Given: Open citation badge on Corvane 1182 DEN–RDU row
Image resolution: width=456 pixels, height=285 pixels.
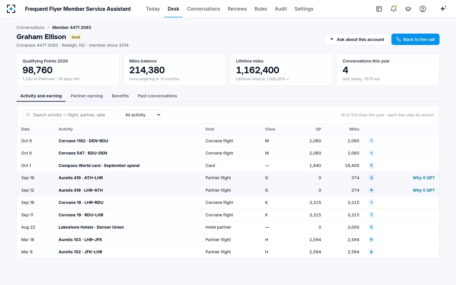Looking at the screenshot, I should [371, 141].
